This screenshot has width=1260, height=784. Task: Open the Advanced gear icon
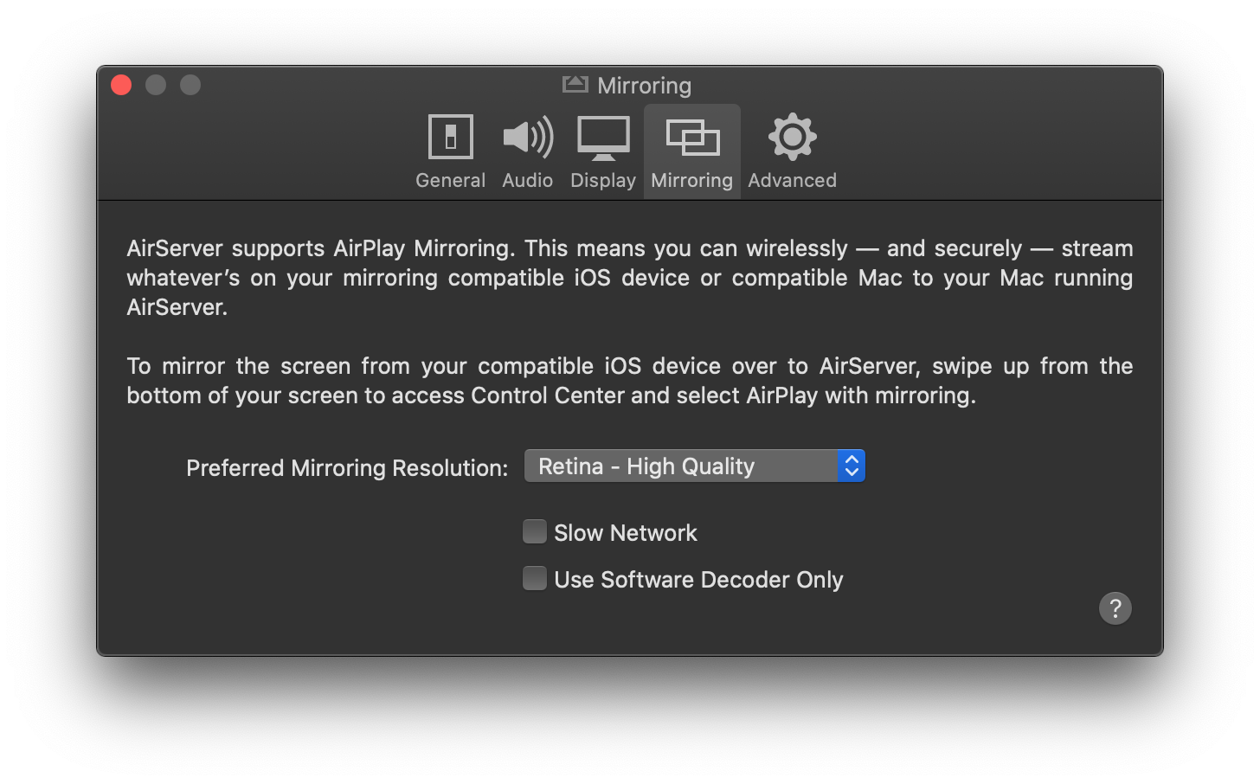(x=792, y=137)
